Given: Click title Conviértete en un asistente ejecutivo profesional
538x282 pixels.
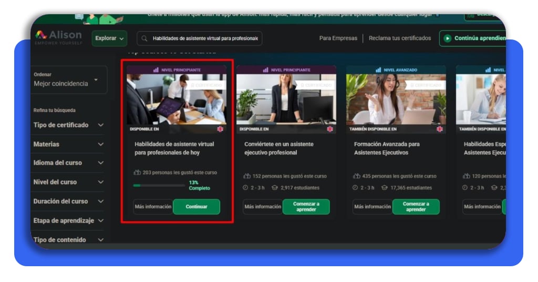Looking at the screenshot, I should pos(279,148).
